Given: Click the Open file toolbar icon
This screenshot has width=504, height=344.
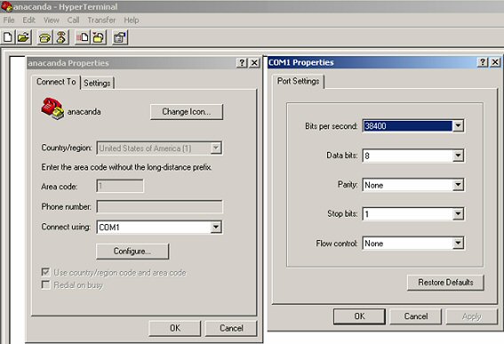Looking at the screenshot, I should tap(23, 37).
